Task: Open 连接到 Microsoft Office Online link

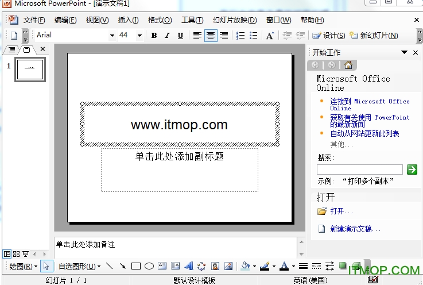Action: click(x=370, y=104)
